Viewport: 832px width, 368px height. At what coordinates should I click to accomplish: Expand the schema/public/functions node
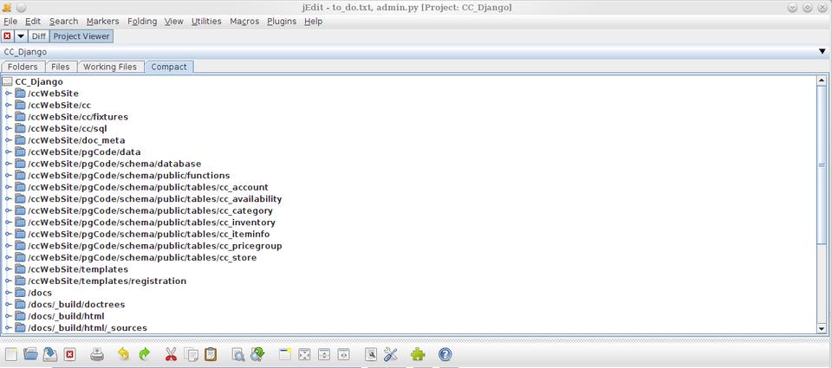(8, 176)
